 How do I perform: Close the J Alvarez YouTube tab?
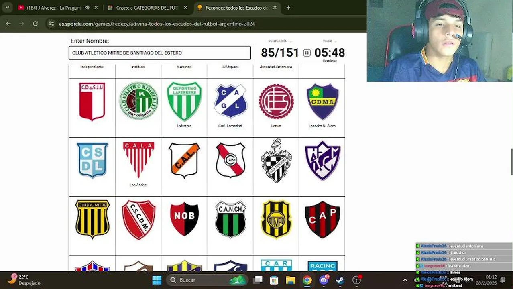coord(96,8)
